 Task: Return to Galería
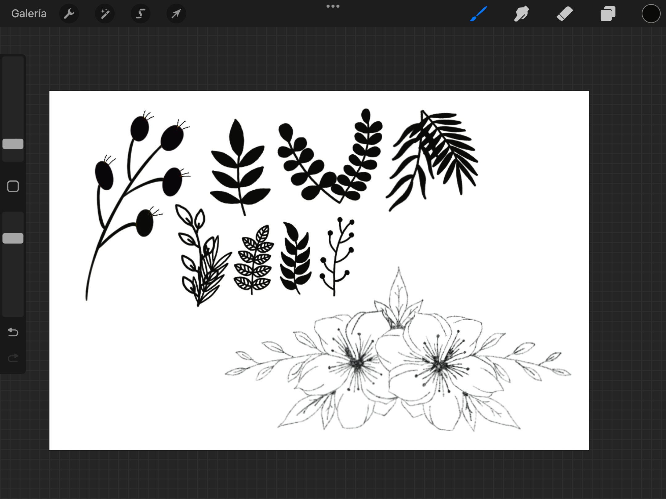[29, 14]
